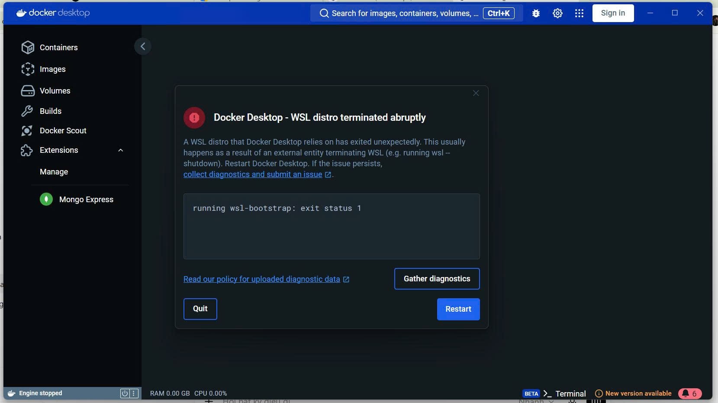Minimize the Docker Desktop window

pyautogui.click(x=650, y=13)
